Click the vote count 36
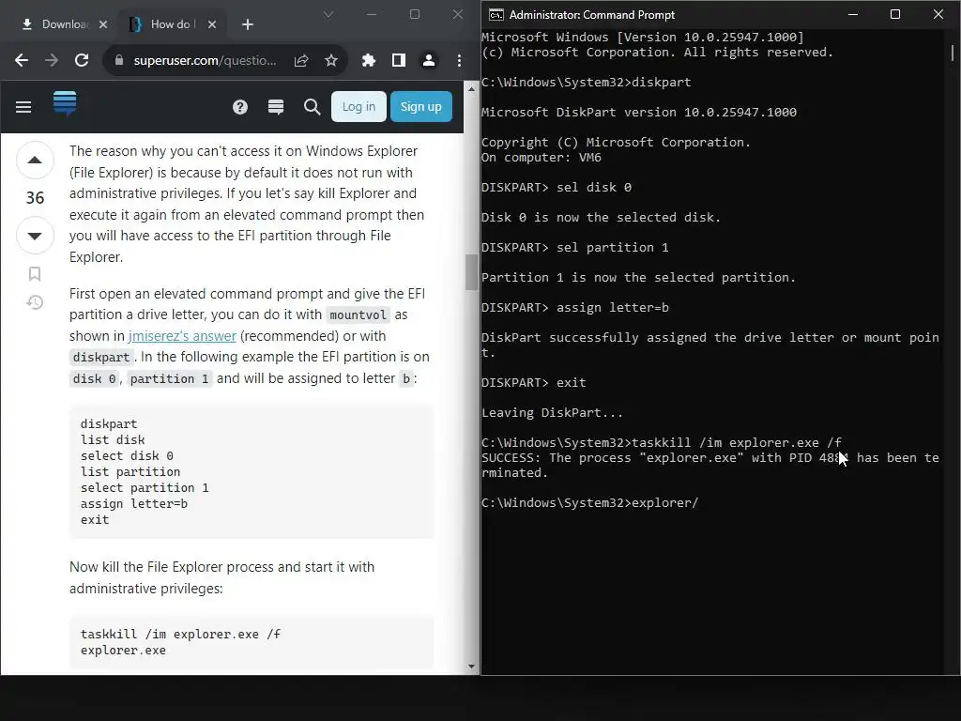Viewport: 961px width, 721px height. (35, 198)
